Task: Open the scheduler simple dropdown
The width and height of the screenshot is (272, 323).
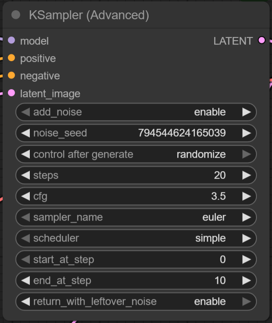Action: [210, 238]
